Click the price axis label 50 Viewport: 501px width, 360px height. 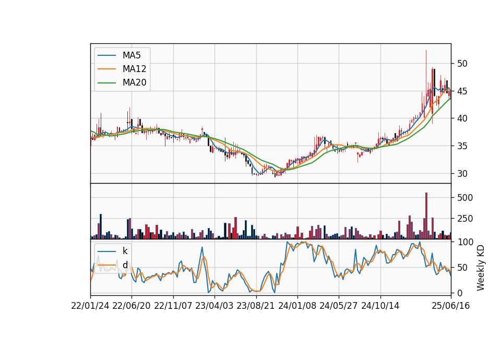462,64
